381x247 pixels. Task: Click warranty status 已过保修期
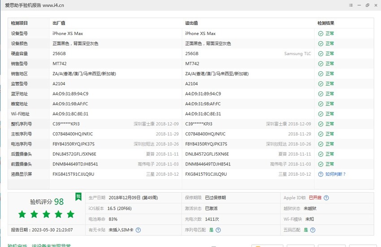(x=216, y=198)
